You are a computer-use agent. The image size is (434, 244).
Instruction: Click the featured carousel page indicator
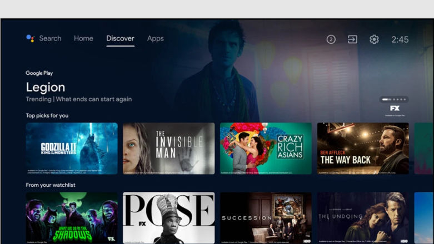coord(394,99)
